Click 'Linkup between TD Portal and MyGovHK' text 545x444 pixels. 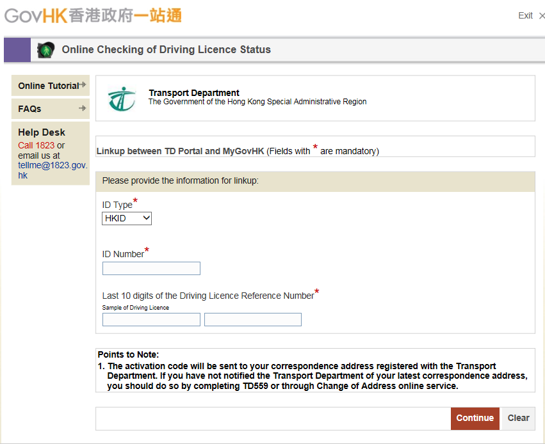(x=181, y=151)
